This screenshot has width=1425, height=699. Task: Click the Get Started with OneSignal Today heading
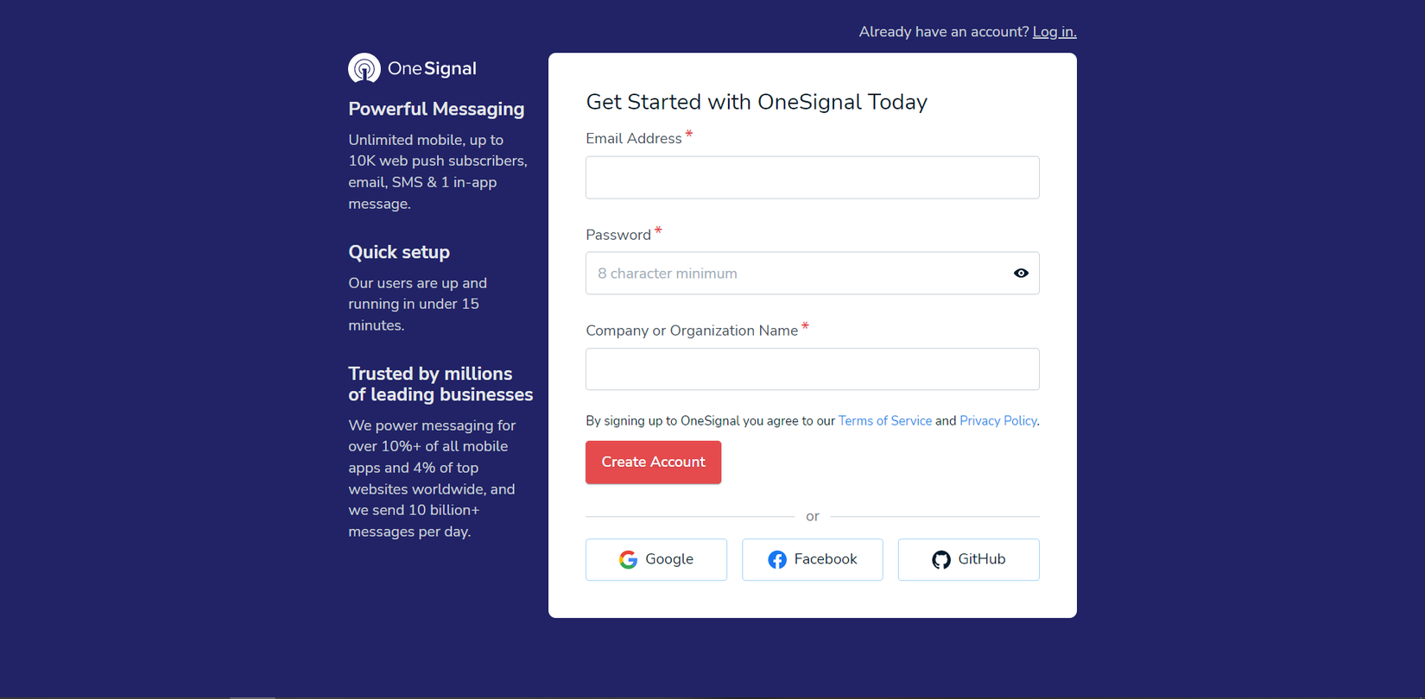(x=756, y=102)
